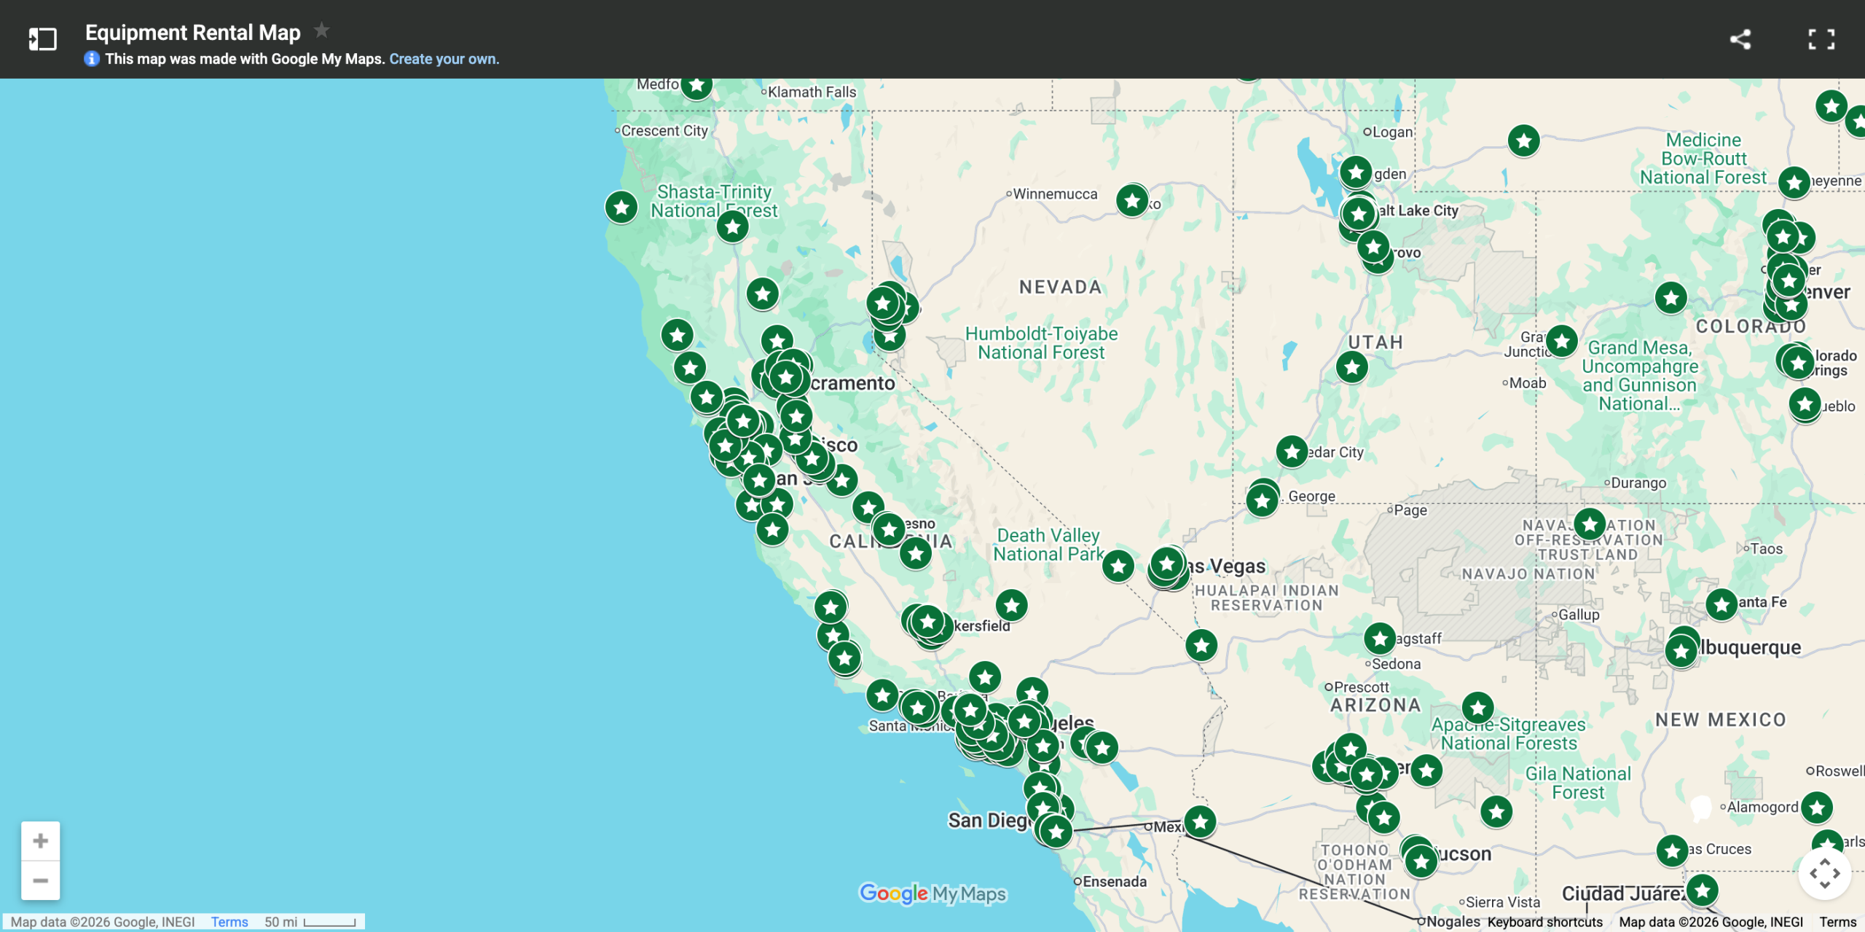
Task: Select the star marker at Santa Fe
Action: point(1721,604)
